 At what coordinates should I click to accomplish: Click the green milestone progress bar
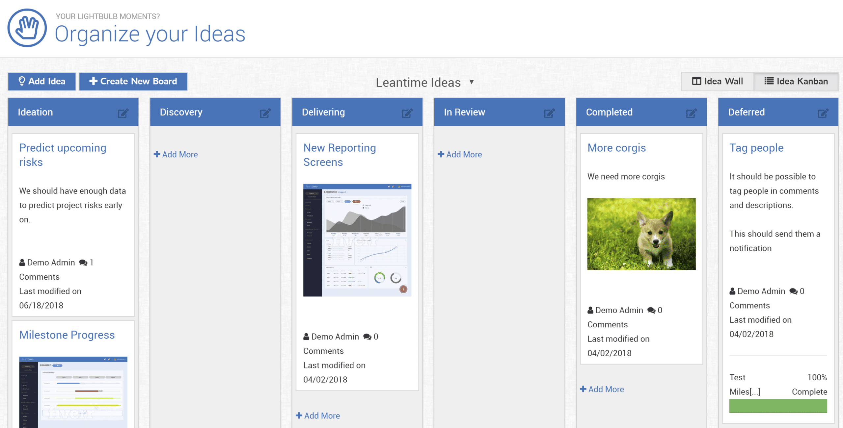(778, 406)
